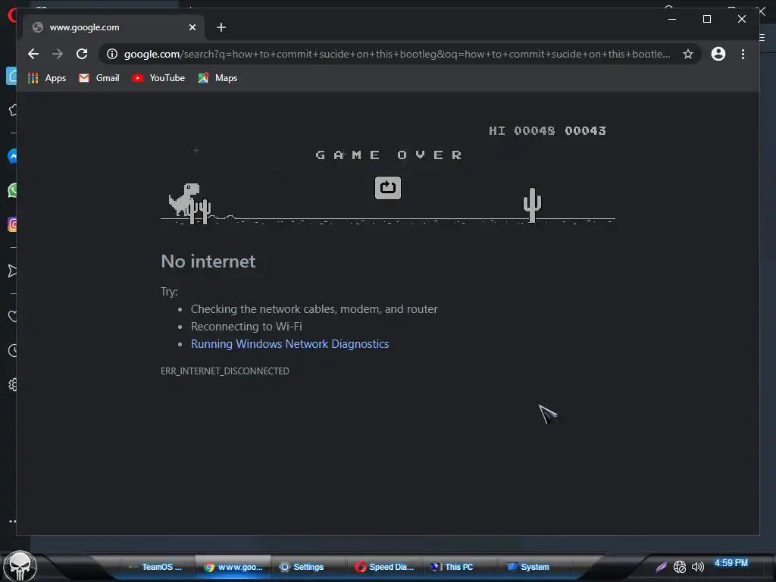The height and width of the screenshot is (582, 776).
Task: Minimize the Chrome window
Action: coord(672,19)
